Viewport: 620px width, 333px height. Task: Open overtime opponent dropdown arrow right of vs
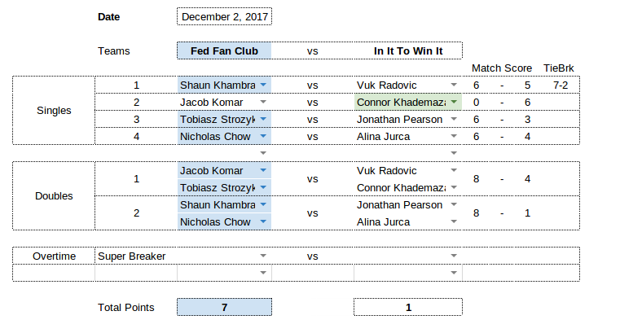tap(454, 256)
